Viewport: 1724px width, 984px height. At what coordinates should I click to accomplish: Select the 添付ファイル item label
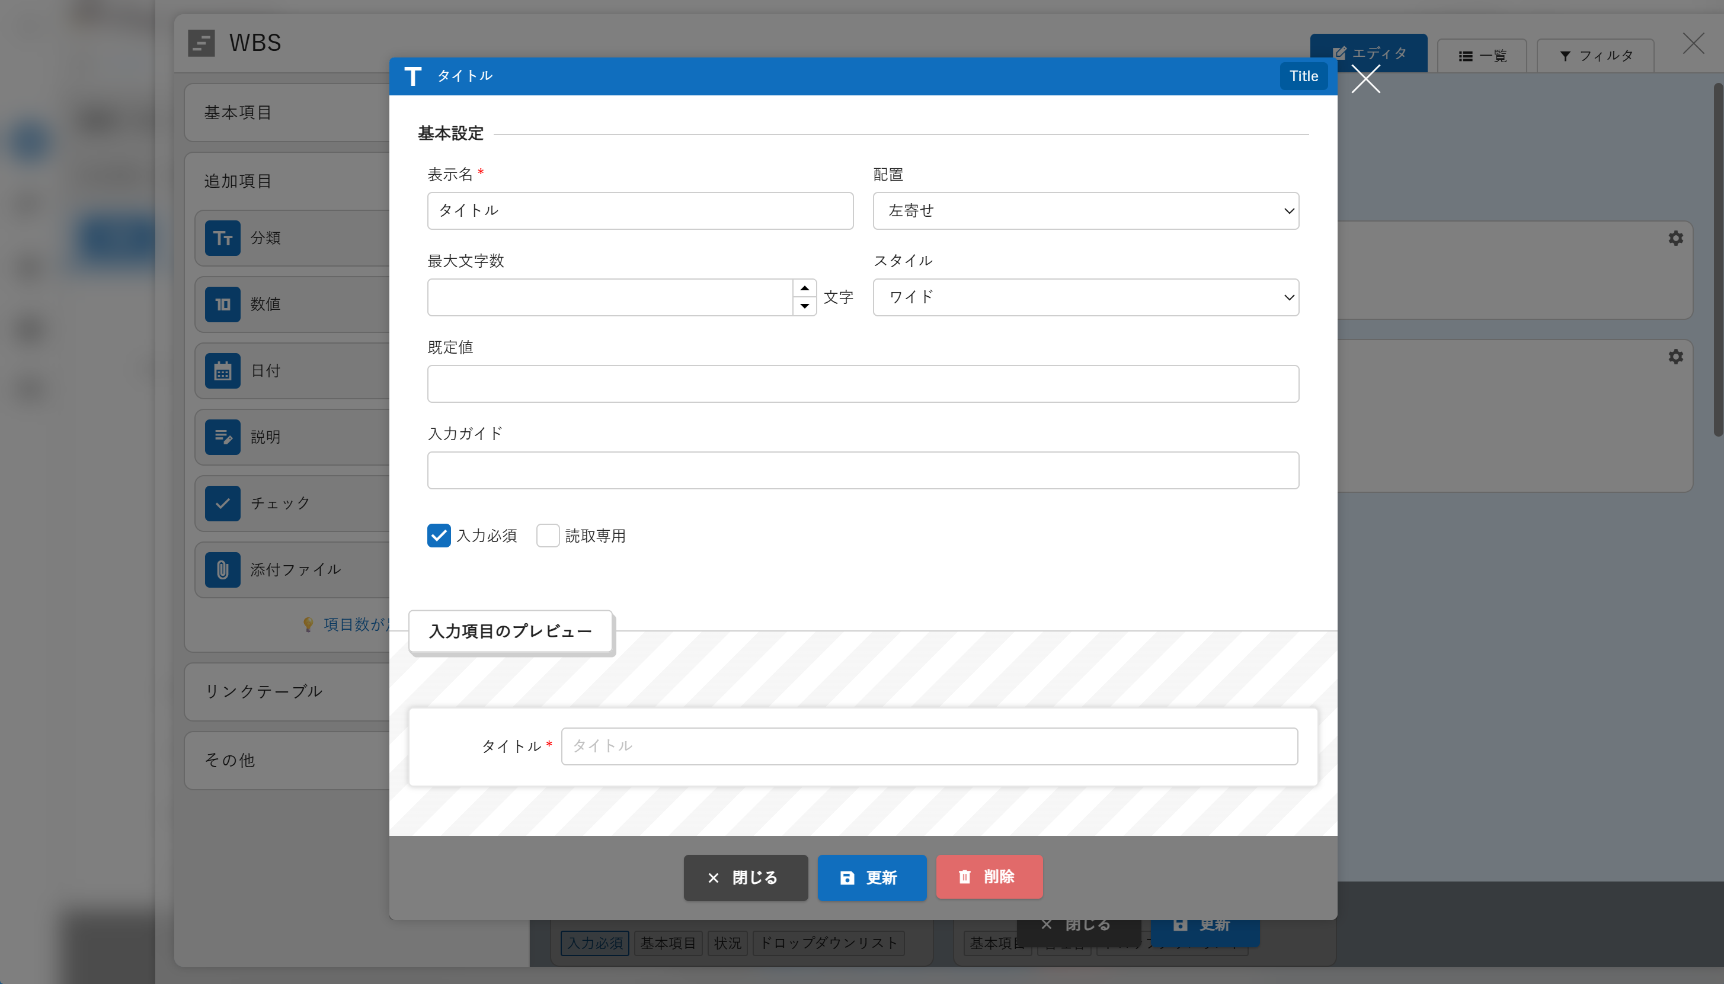(296, 570)
